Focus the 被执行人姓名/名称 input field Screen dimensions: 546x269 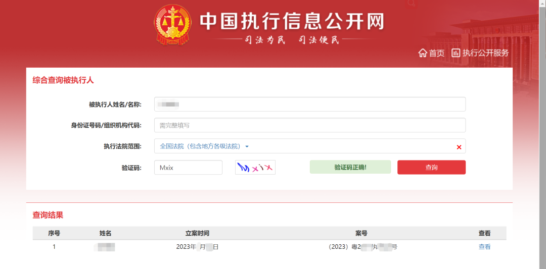(310, 104)
